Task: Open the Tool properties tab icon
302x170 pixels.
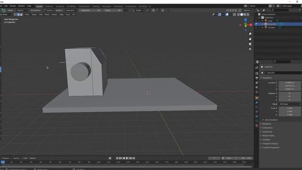Action: pos(257,68)
